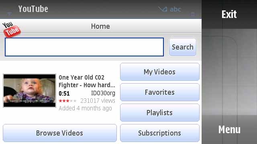Click the Home page heading
Screen dimensions: 257x144
100,26
